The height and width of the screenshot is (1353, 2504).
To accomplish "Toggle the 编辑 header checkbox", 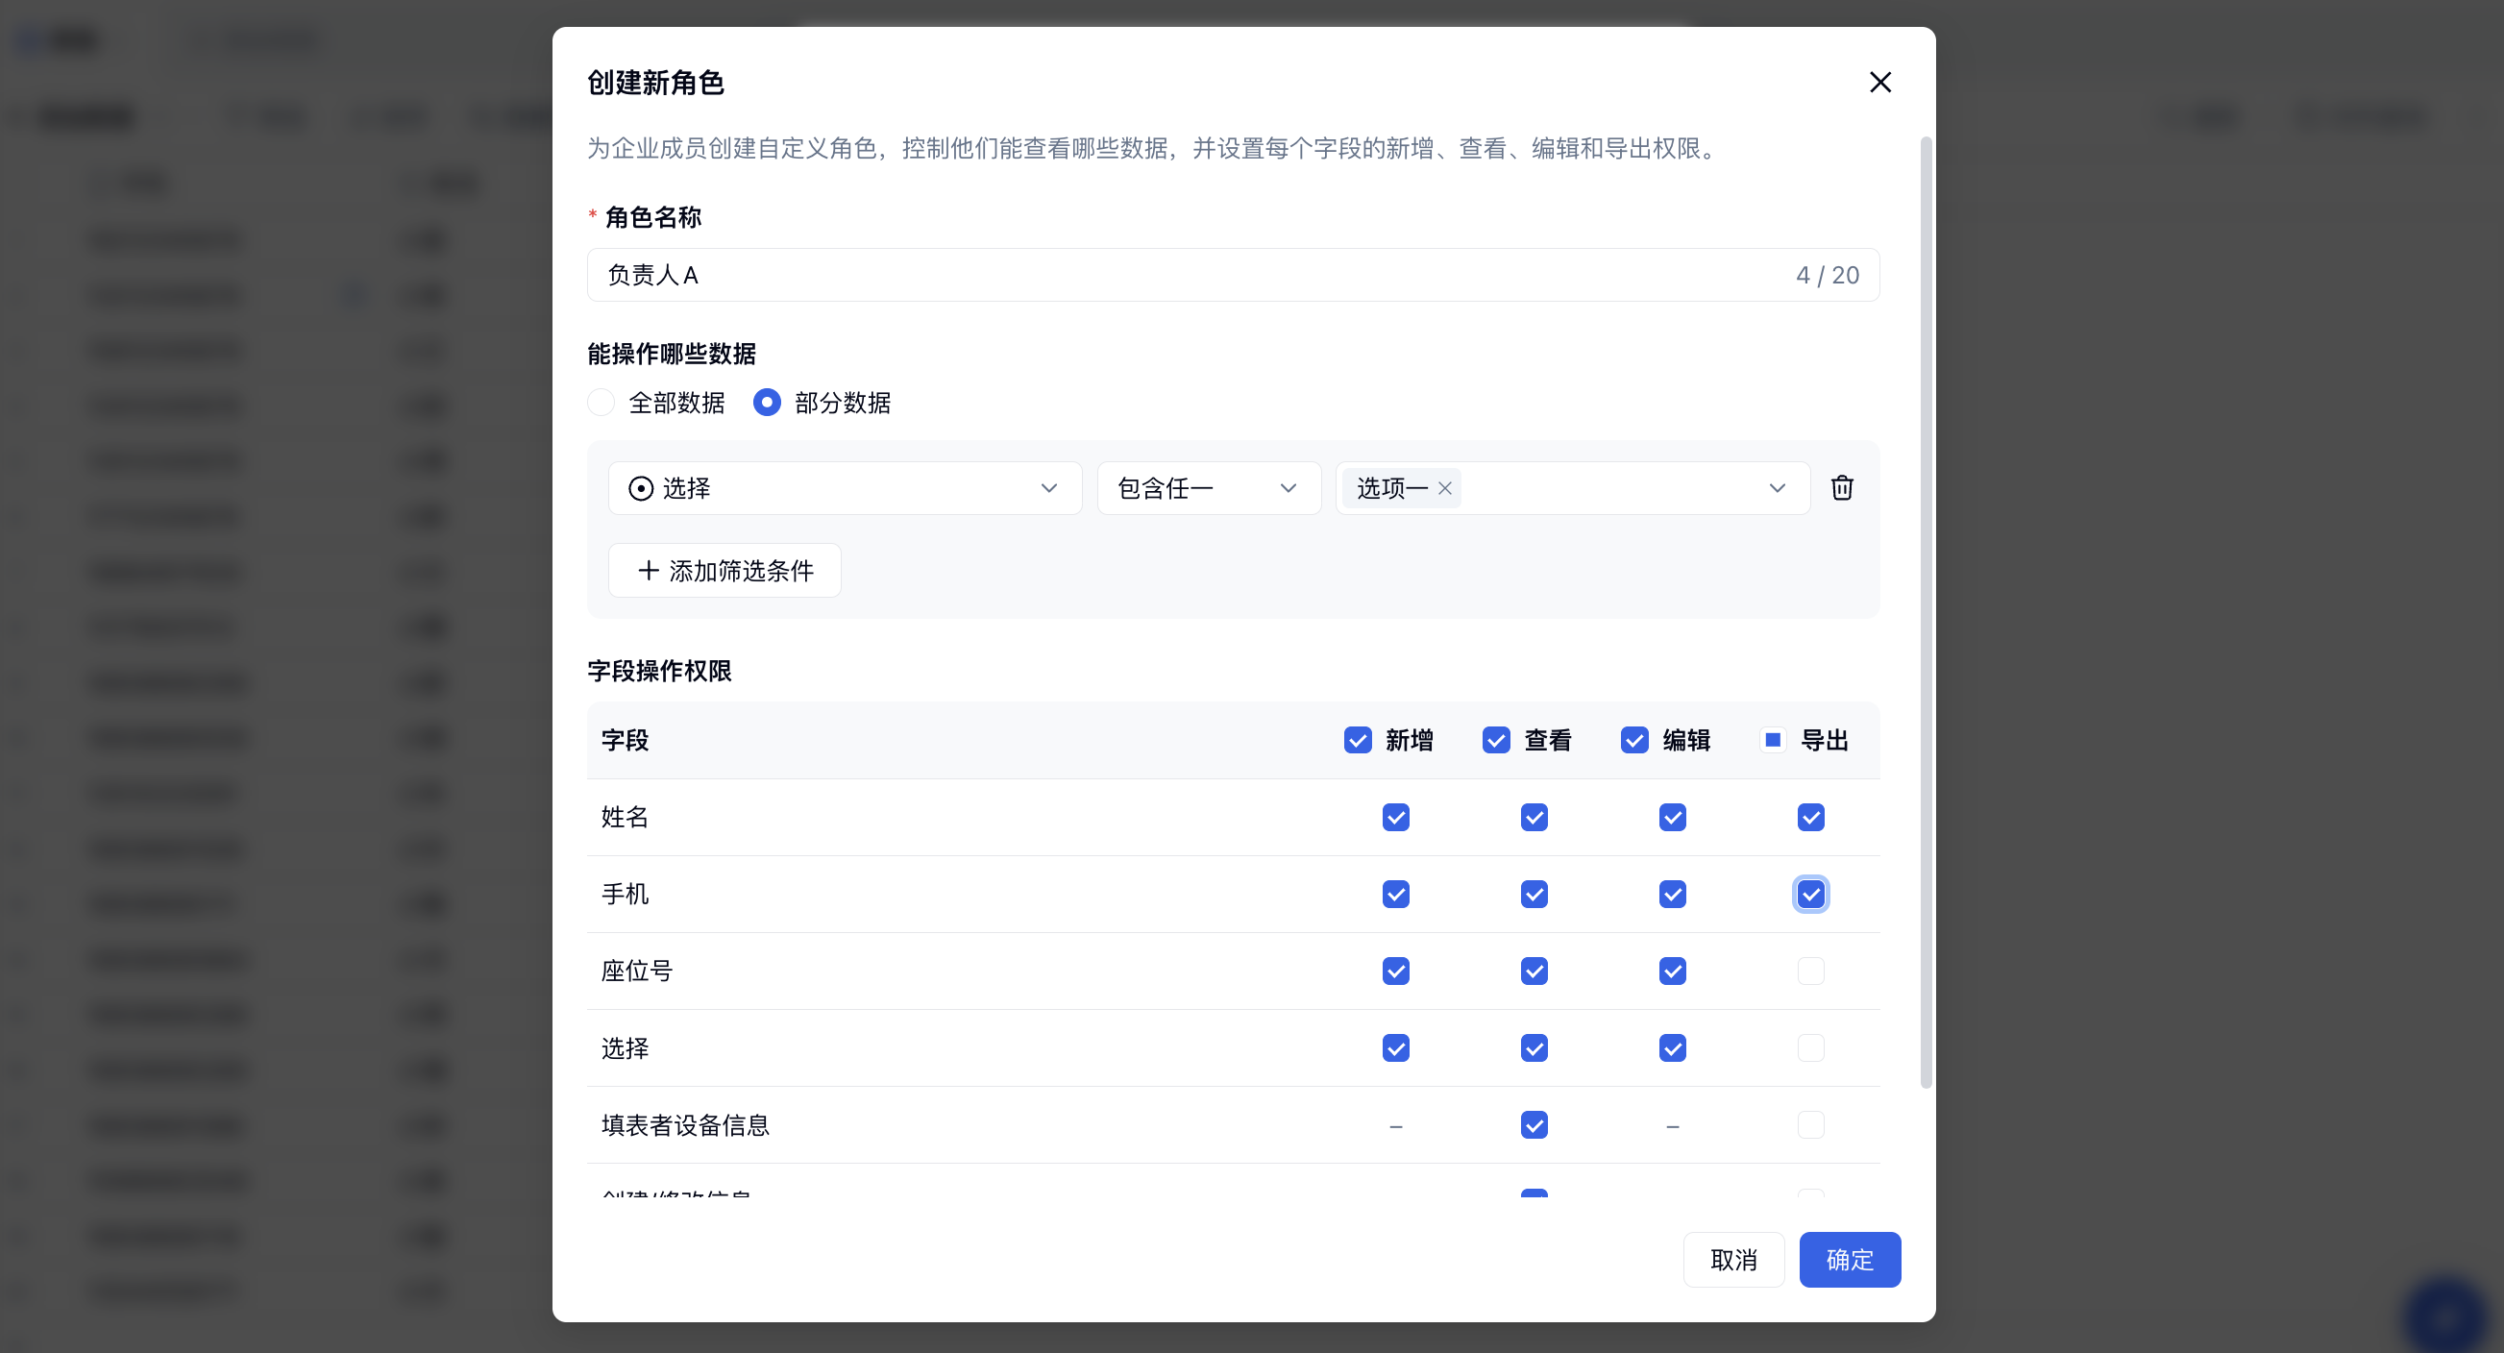I will click(x=1634, y=741).
